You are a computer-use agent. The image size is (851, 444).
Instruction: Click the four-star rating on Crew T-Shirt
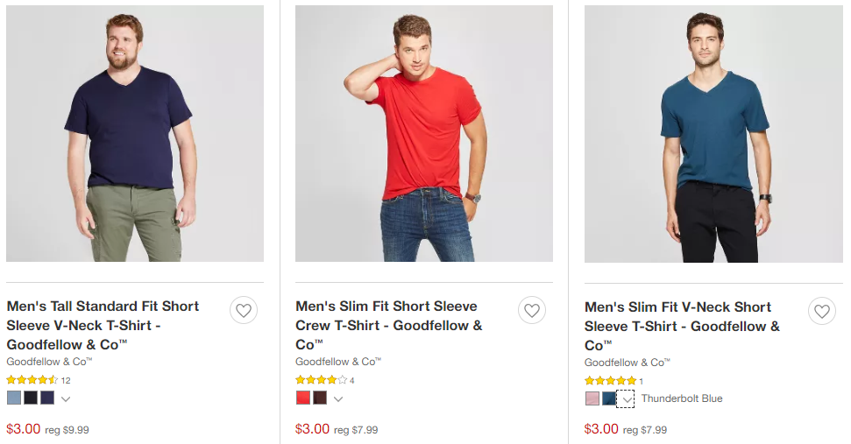[x=321, y=380]
